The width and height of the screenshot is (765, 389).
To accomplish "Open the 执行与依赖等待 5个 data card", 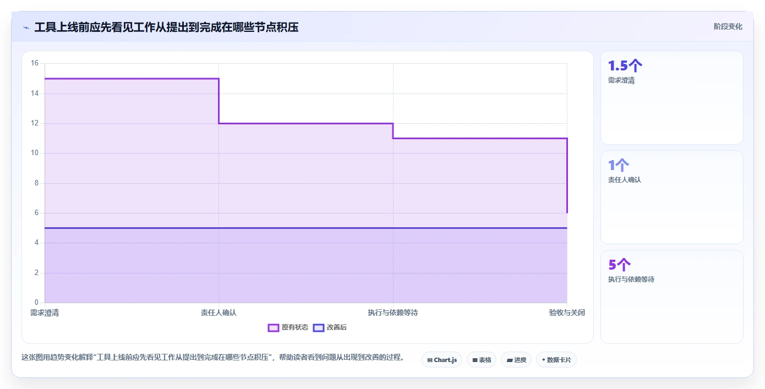I will 671,297.
